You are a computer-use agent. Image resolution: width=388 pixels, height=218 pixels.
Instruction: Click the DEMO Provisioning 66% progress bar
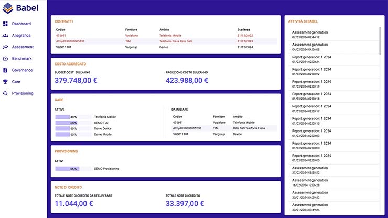[x=67, y=169]
